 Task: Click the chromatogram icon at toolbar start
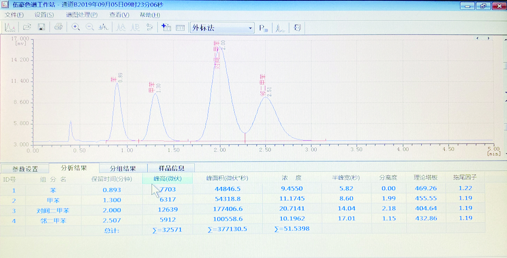coord(10,28)
